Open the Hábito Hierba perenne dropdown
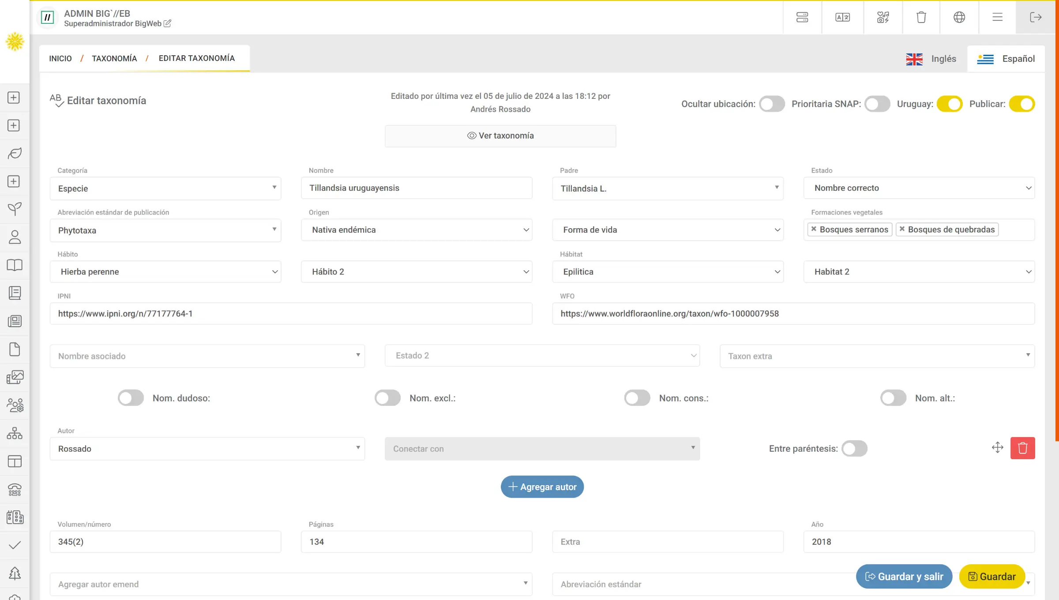Screen dimensions: 1059x600 165,272
